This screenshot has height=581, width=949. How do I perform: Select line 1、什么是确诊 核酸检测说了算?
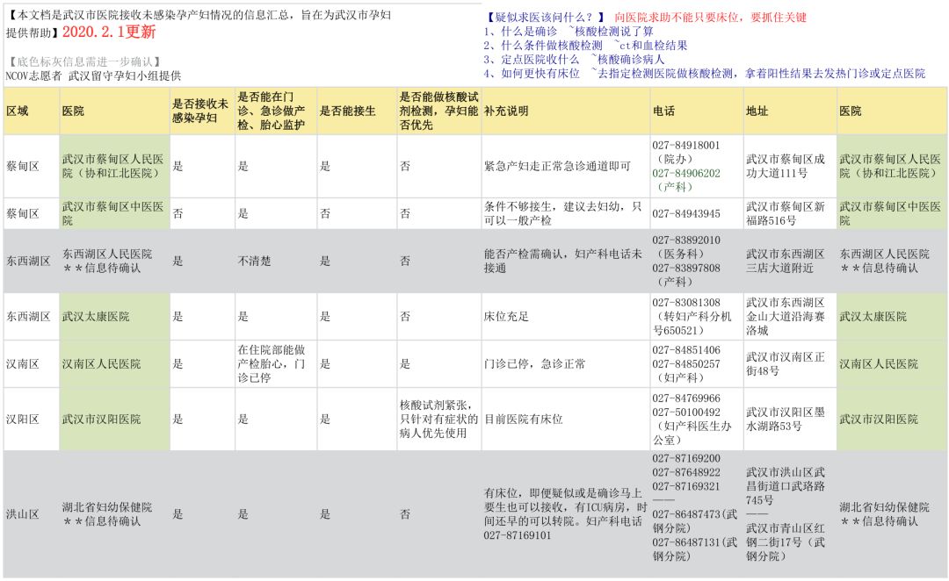tap(569, 32)
